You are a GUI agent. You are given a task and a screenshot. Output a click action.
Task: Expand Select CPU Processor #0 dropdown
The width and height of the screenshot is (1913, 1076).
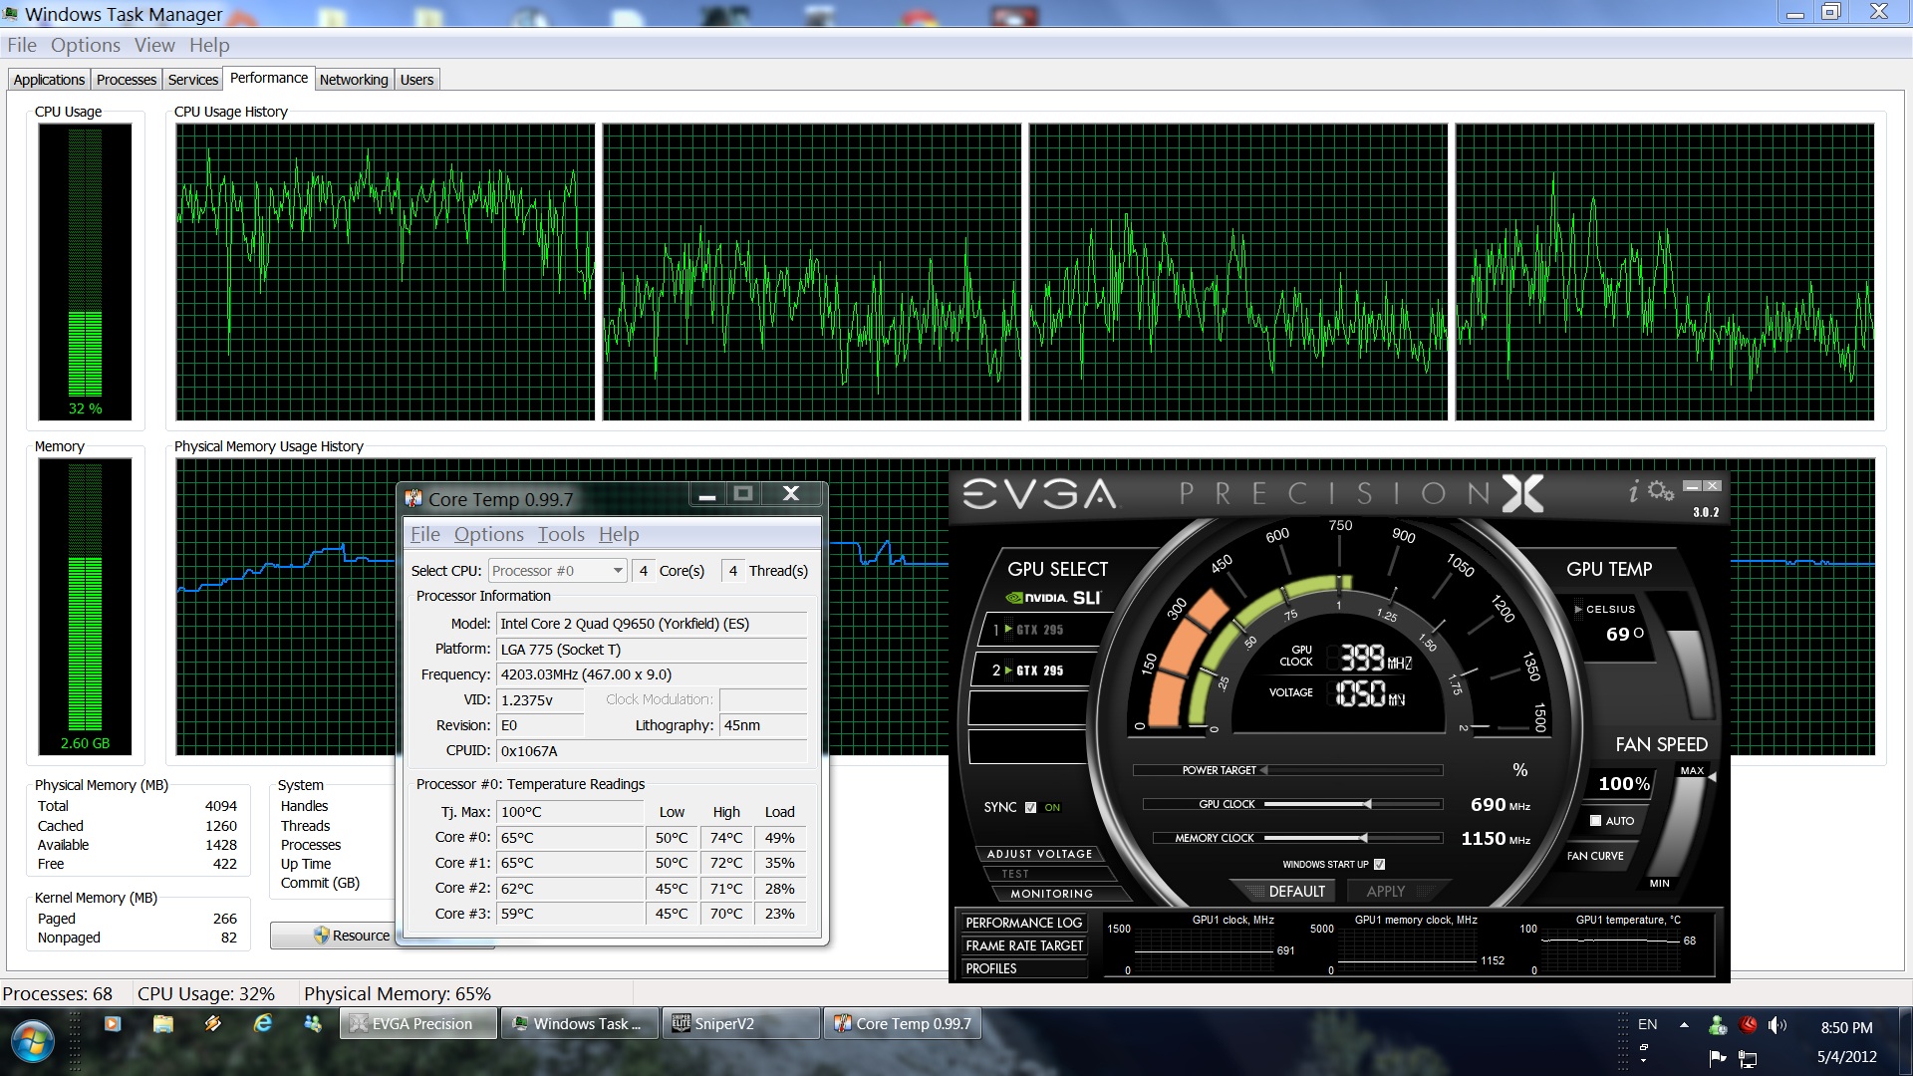click(x=618, y=571)
